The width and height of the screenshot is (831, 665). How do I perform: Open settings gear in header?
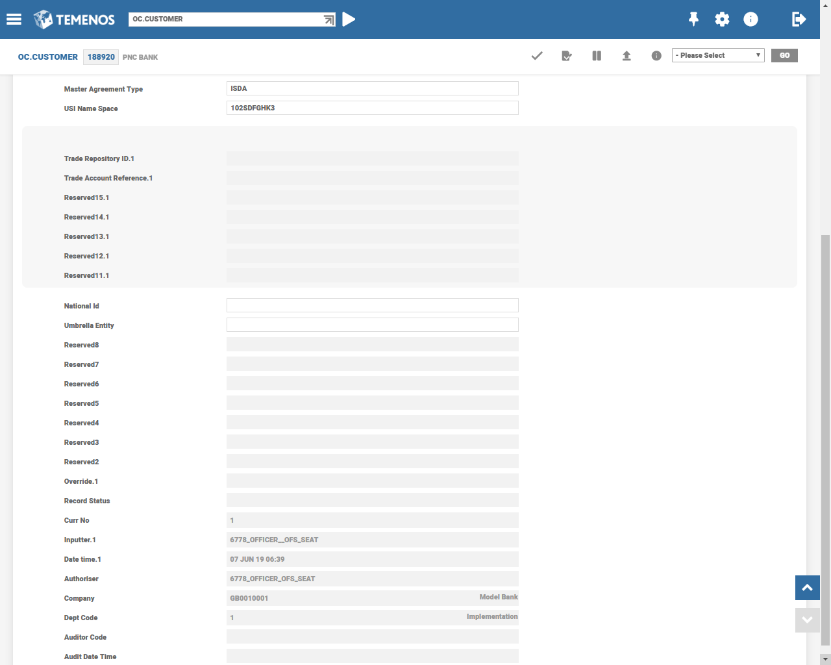(722, 19)
